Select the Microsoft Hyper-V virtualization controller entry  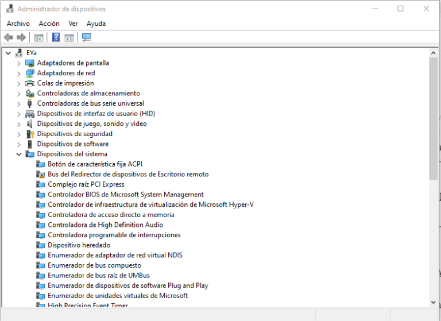point(151,205)
